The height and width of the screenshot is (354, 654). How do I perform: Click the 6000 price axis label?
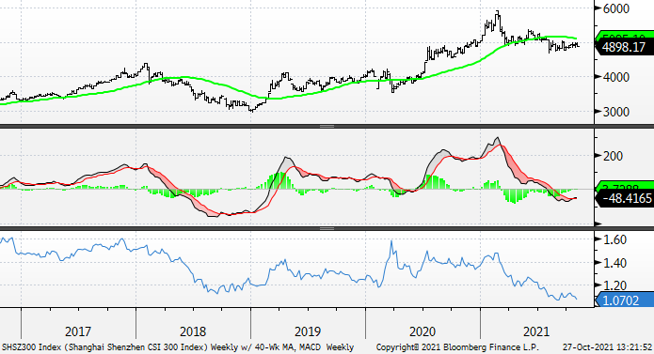[615, 8]
